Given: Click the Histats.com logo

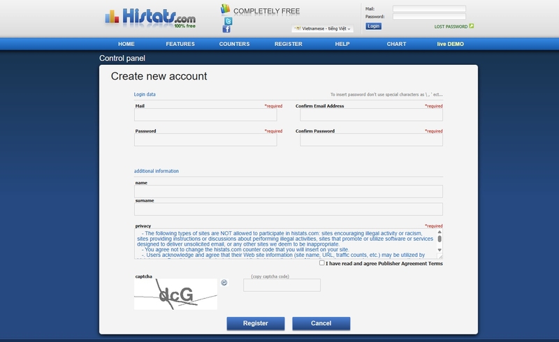Looking at the screenshot, I should (150, 17).
